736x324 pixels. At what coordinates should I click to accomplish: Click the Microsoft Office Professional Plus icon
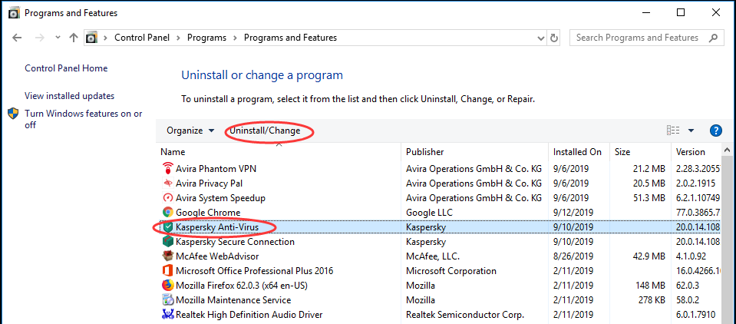[167, 271]
